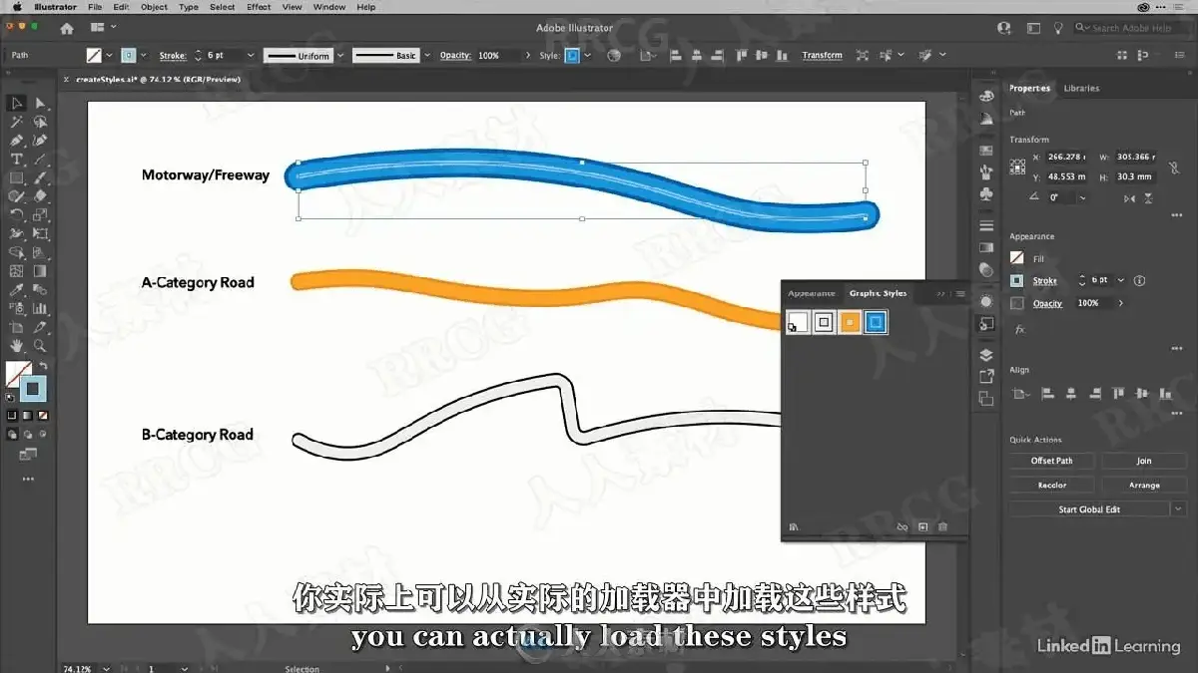1198x673 pixels.
Task: Open the Uniform width profile dropdown
Action: tap(340, 56)
